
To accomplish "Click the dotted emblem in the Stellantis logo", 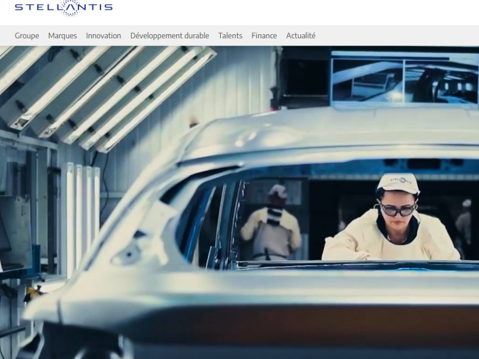I will click(70, 8).
